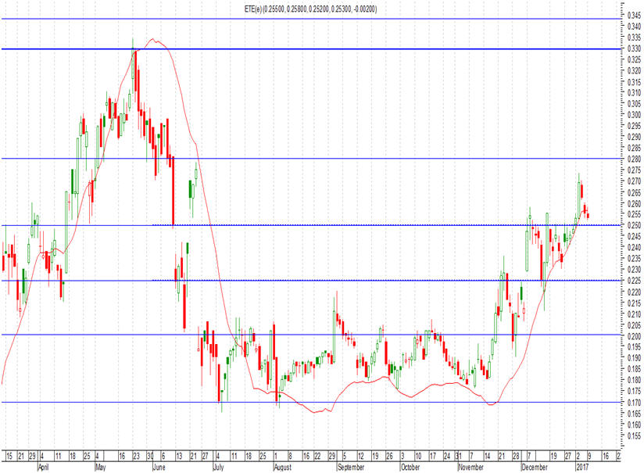644x473 pixels.
Task: Click the September month label
Action: pyautogui.click(x=351, y=468)
